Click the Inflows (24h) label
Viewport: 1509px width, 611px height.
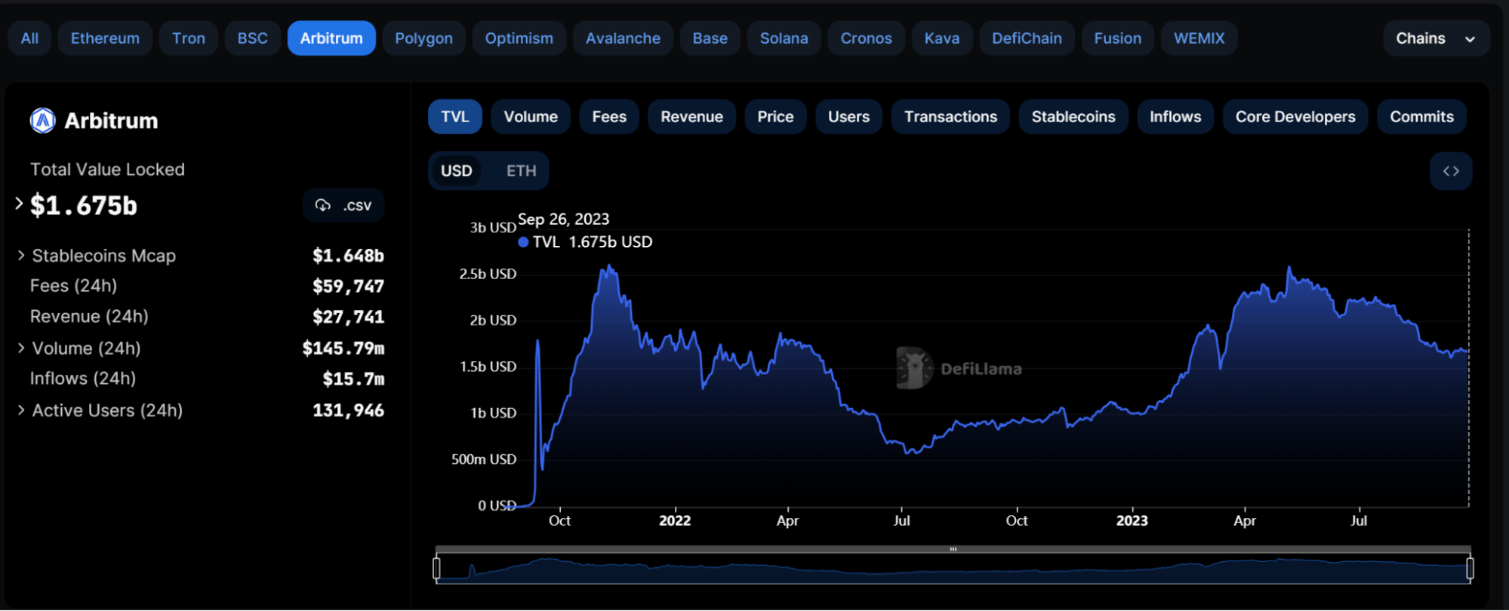[x=83, y=379]
